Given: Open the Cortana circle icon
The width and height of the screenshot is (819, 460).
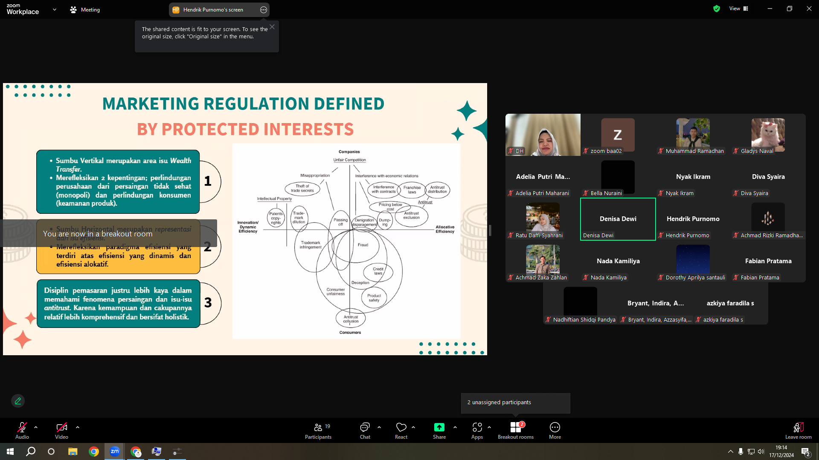Looking at the screenshot, I should point(51,451).
